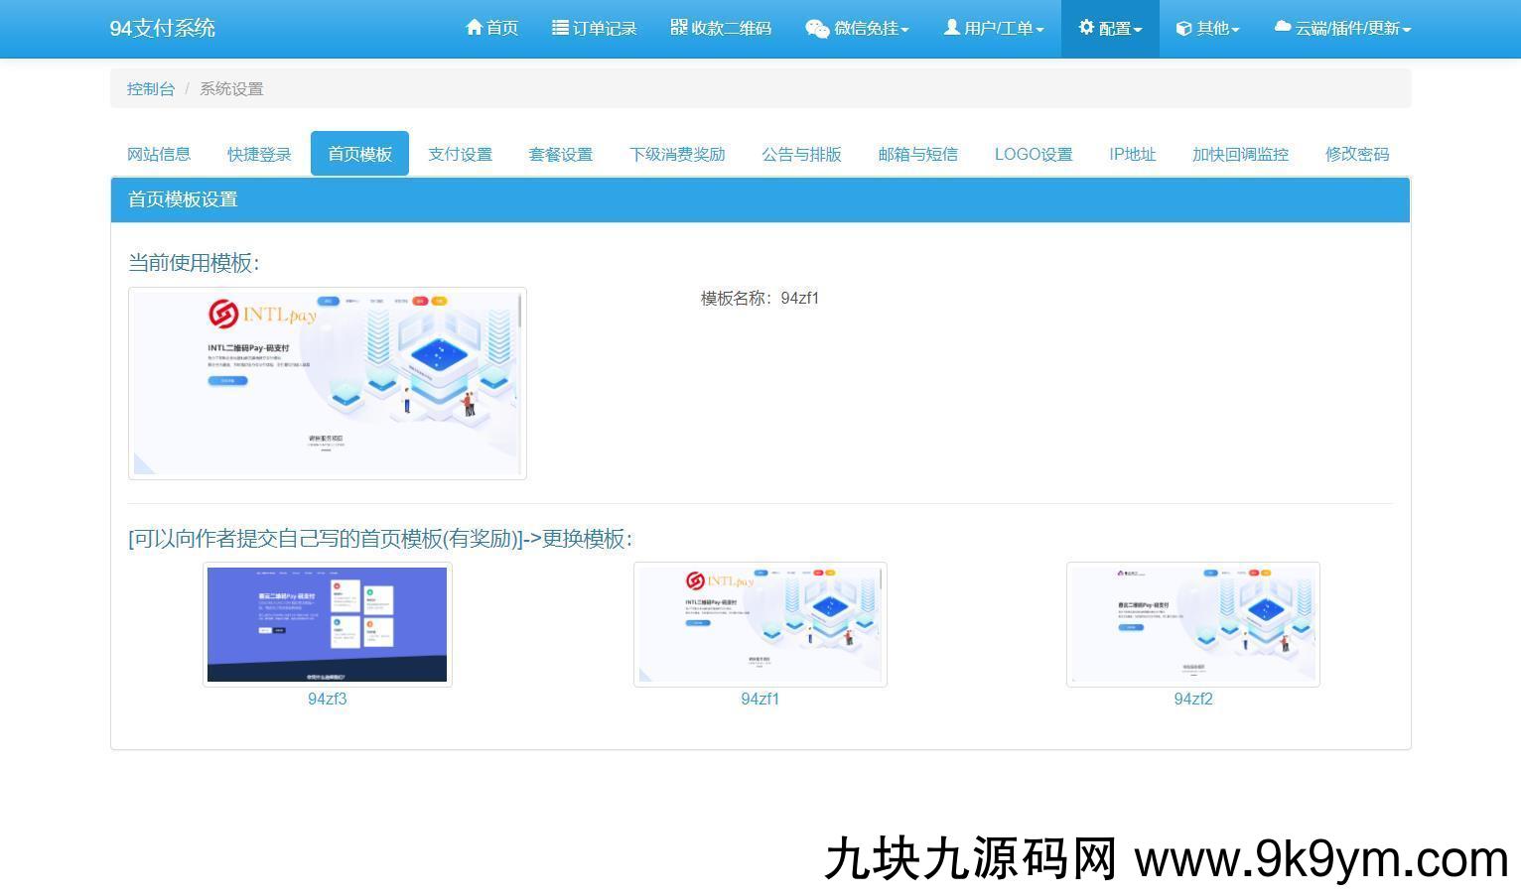Expand the 云端/插件/更新 dropdown caret
Screen dimensions: 1521x896
point(1407,30)
